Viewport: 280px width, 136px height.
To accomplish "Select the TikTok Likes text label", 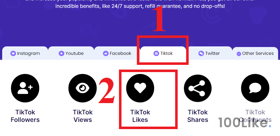I will pyautogui.click(x=140, y=116).
